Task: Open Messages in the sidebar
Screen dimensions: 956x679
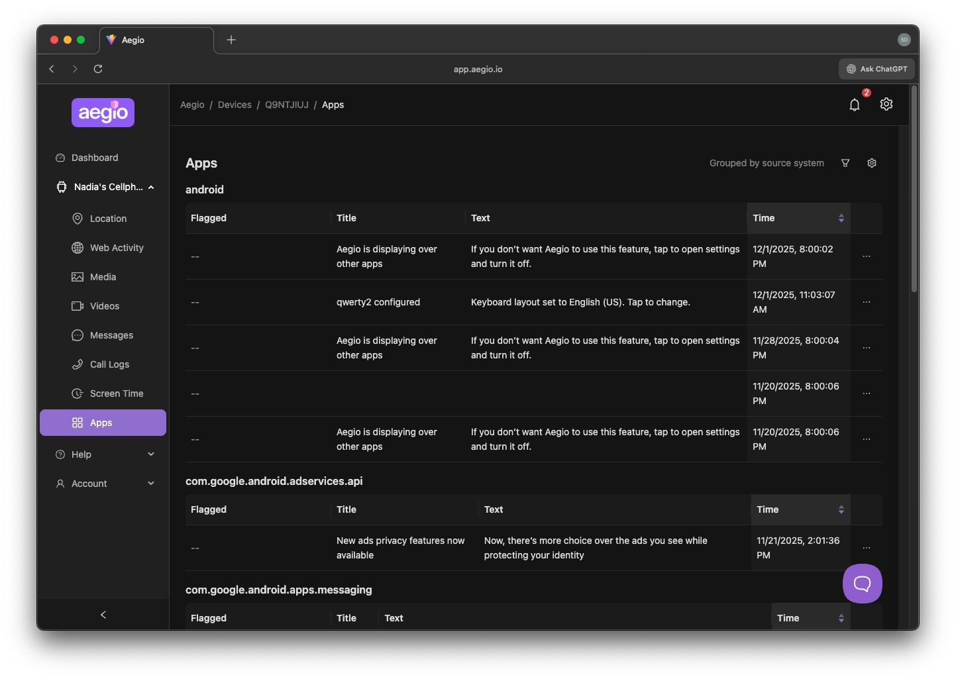Action: coord(110,335)
